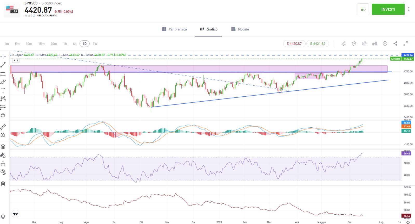Collapse the indicator legend chevron
This screenshot has width=415, height=224.
click(16, 60)
